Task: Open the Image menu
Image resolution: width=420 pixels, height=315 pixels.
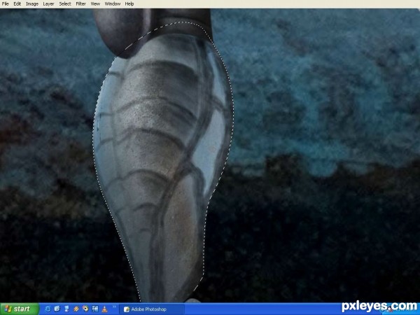Action: [32, 3]
